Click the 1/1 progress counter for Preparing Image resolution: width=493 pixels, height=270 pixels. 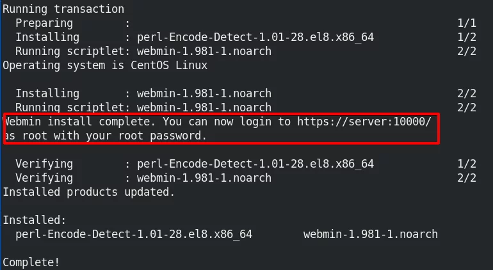[x=467, y=23]
